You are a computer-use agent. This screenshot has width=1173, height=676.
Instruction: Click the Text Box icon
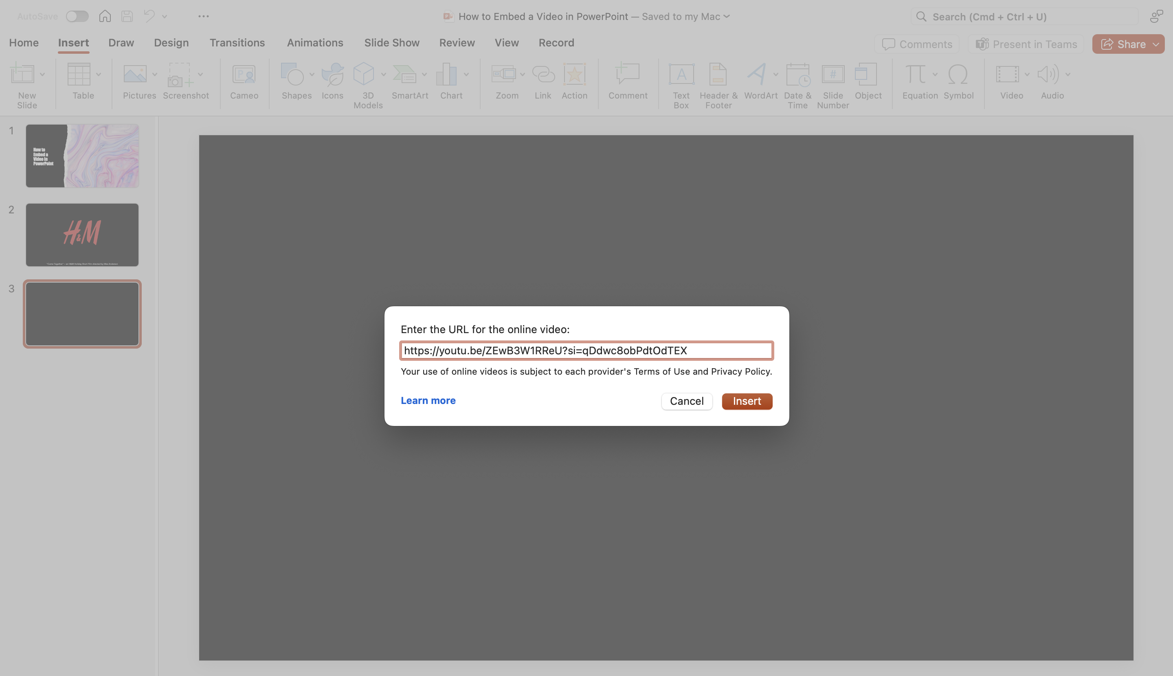pyautogui.click(x=681, y=74)
